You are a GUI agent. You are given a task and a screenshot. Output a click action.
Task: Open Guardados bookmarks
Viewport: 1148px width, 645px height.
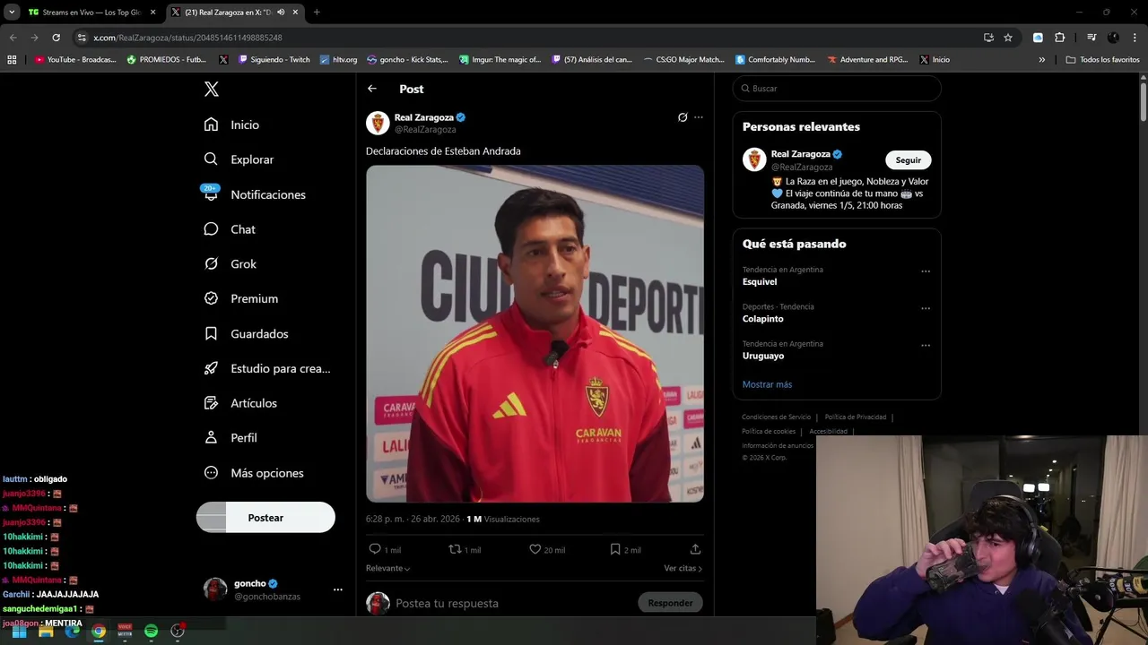(x=247, y=333)
